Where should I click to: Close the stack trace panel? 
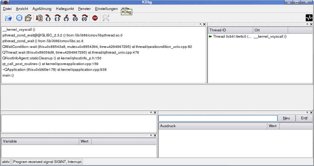coord(204,24)
